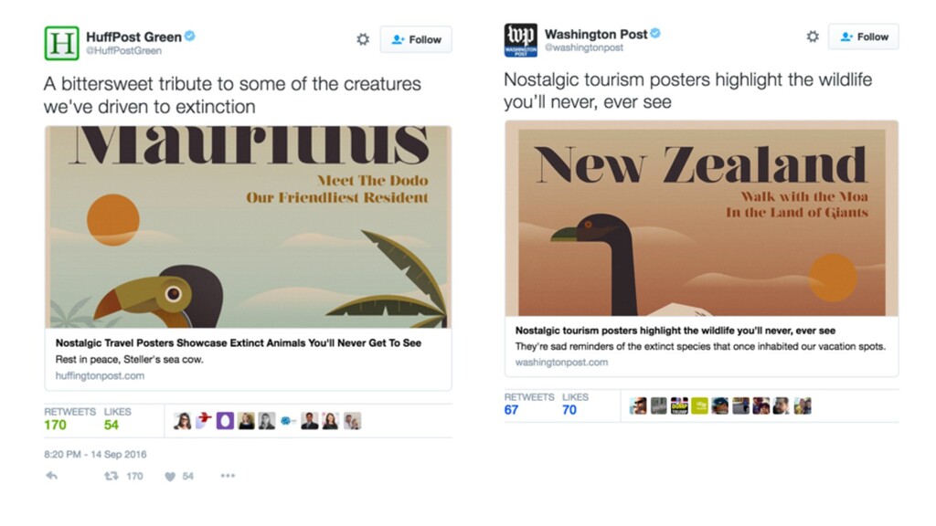Open the Mauritius Dodo poster image
Image resolution: width=936 pixels, height=526 pixels.
point(249,226)
